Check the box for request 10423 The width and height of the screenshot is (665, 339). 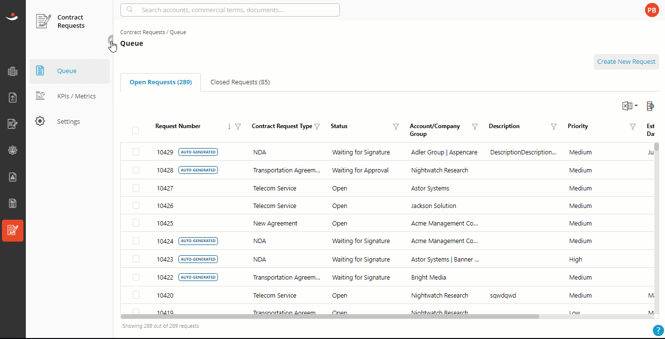click(x=136, y=259)
